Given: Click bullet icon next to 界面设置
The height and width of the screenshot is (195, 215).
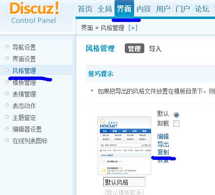Looking at the screenshot, I should pos(7,58).
